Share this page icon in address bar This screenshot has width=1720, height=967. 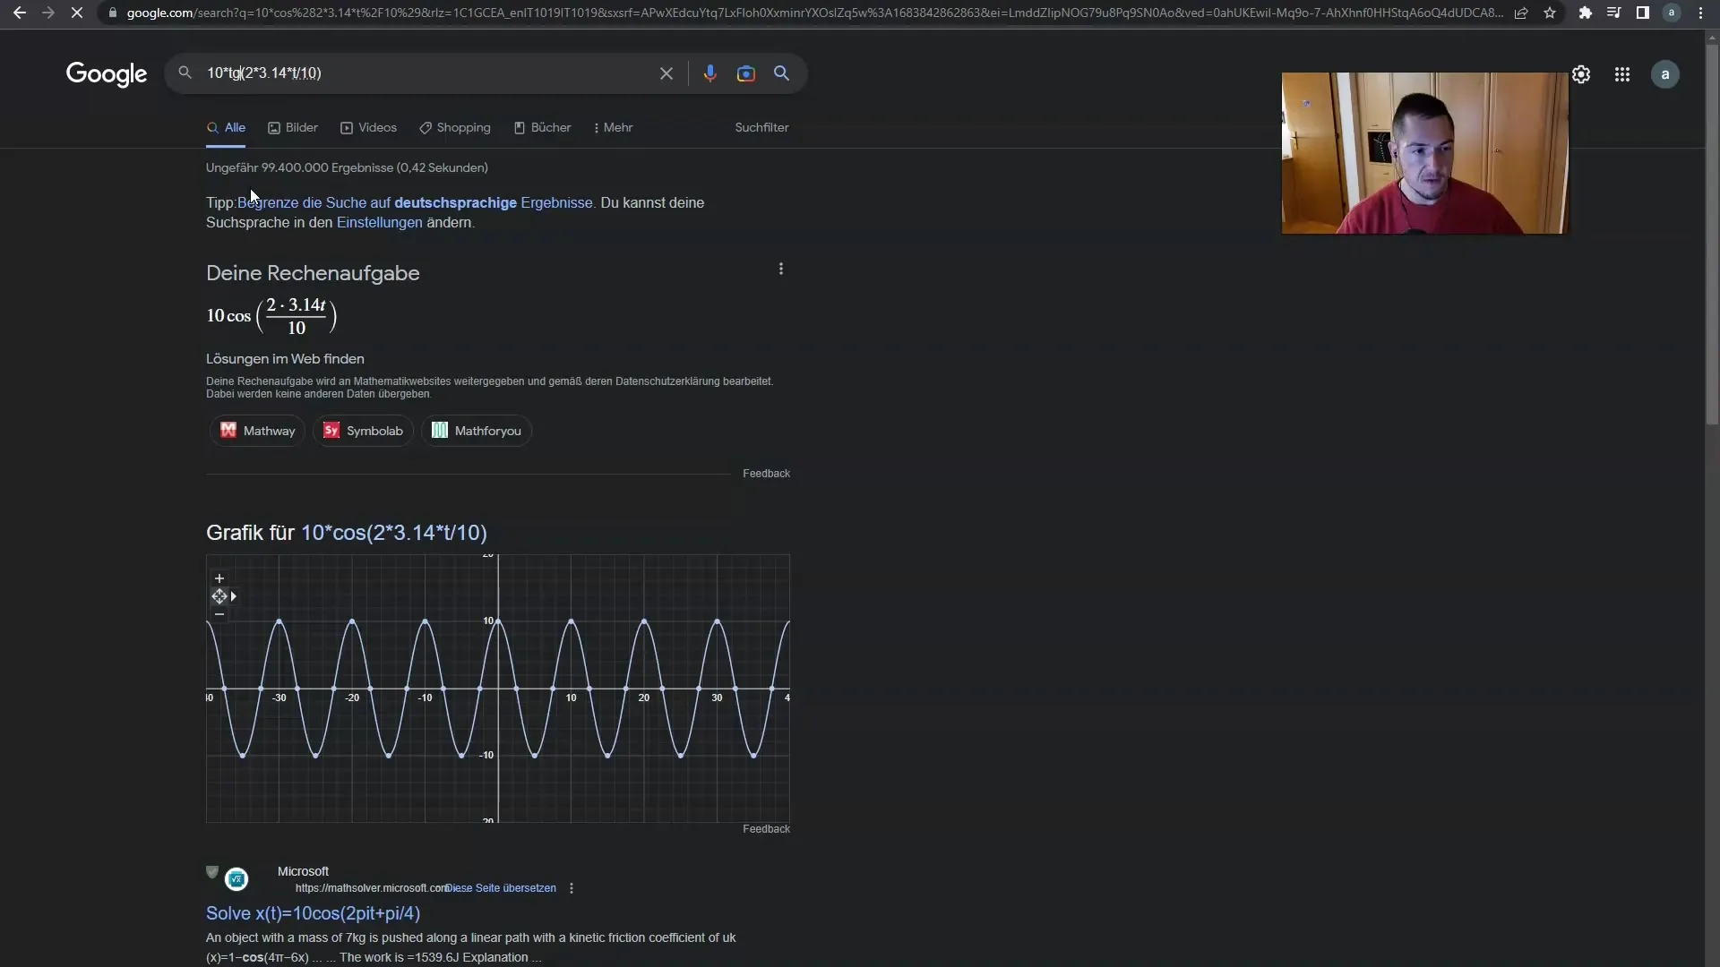point(1521,13)
